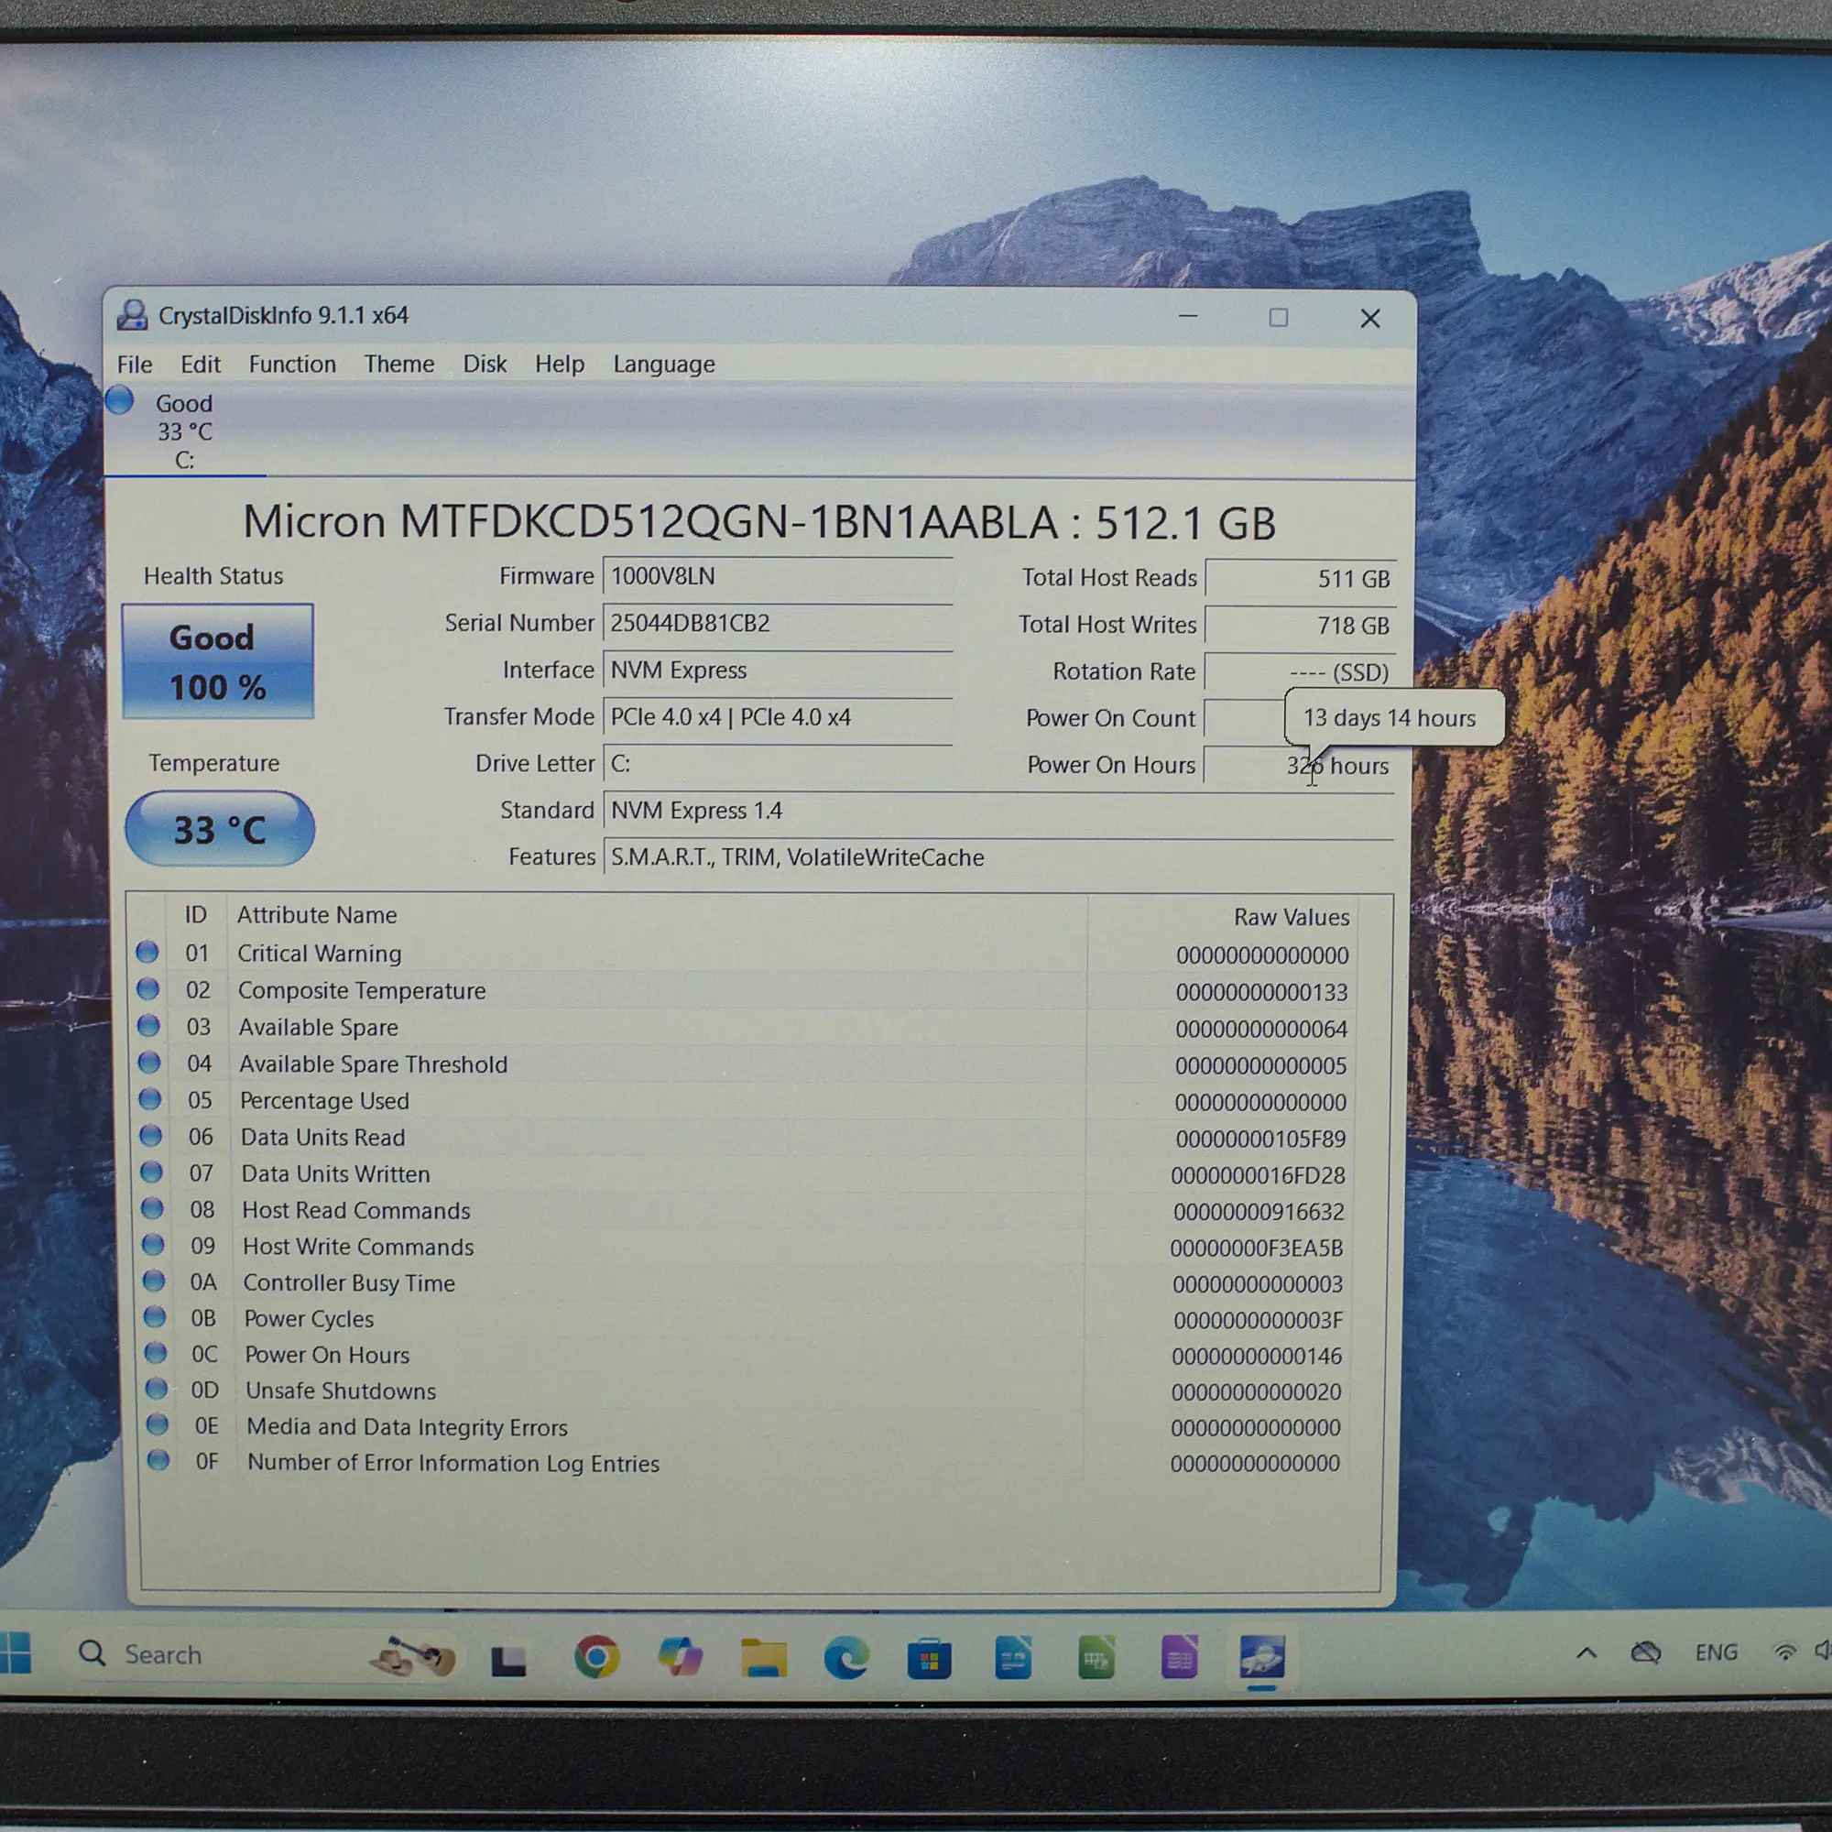Screen dimensions: 1832x1832
Task: Select the Power On Hours attribute row
Action: (x=327, y=1355)
